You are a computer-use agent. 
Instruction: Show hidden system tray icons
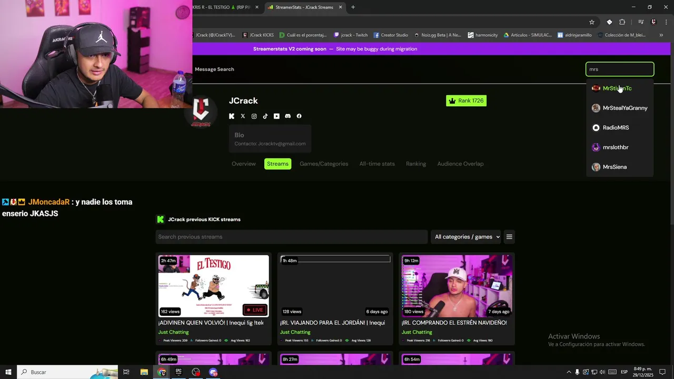coord(569,372)
